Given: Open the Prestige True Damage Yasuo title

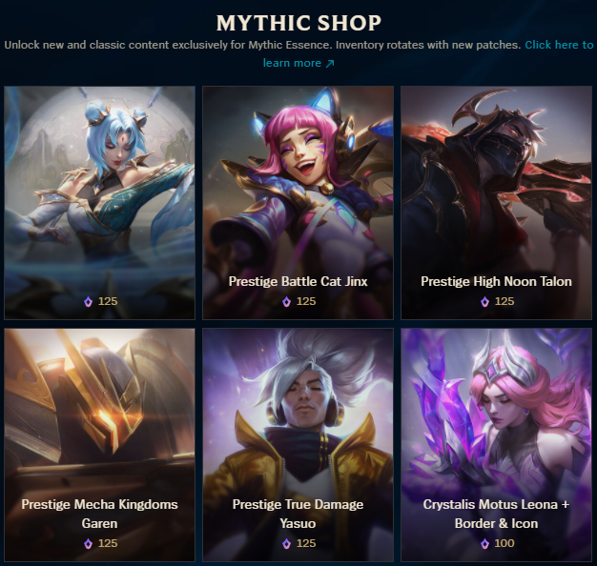Looking at the screenshot, I should (298, 514).
